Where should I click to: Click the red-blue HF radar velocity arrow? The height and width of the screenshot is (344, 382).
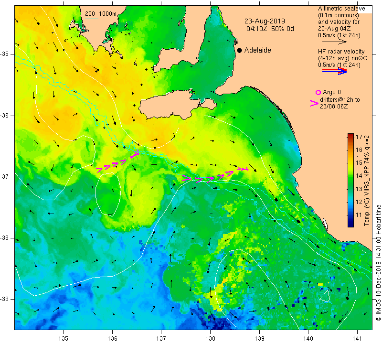334,71
